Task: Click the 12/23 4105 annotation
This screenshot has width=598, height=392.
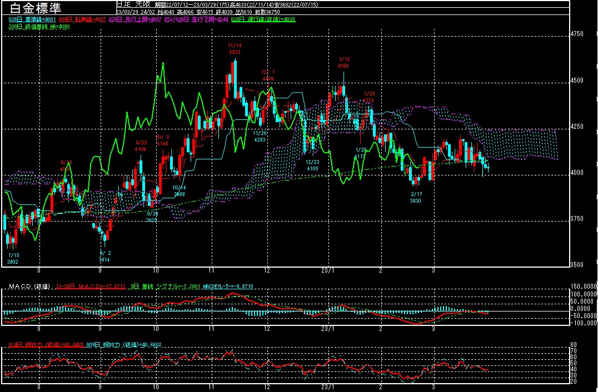Action: pos(312,165)
